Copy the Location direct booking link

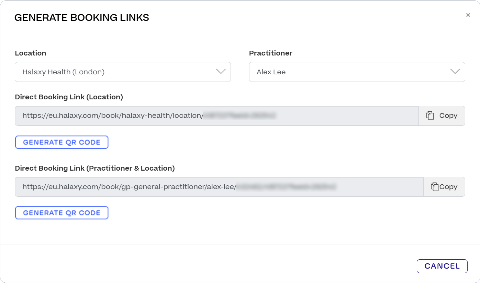tap(442, 116)
